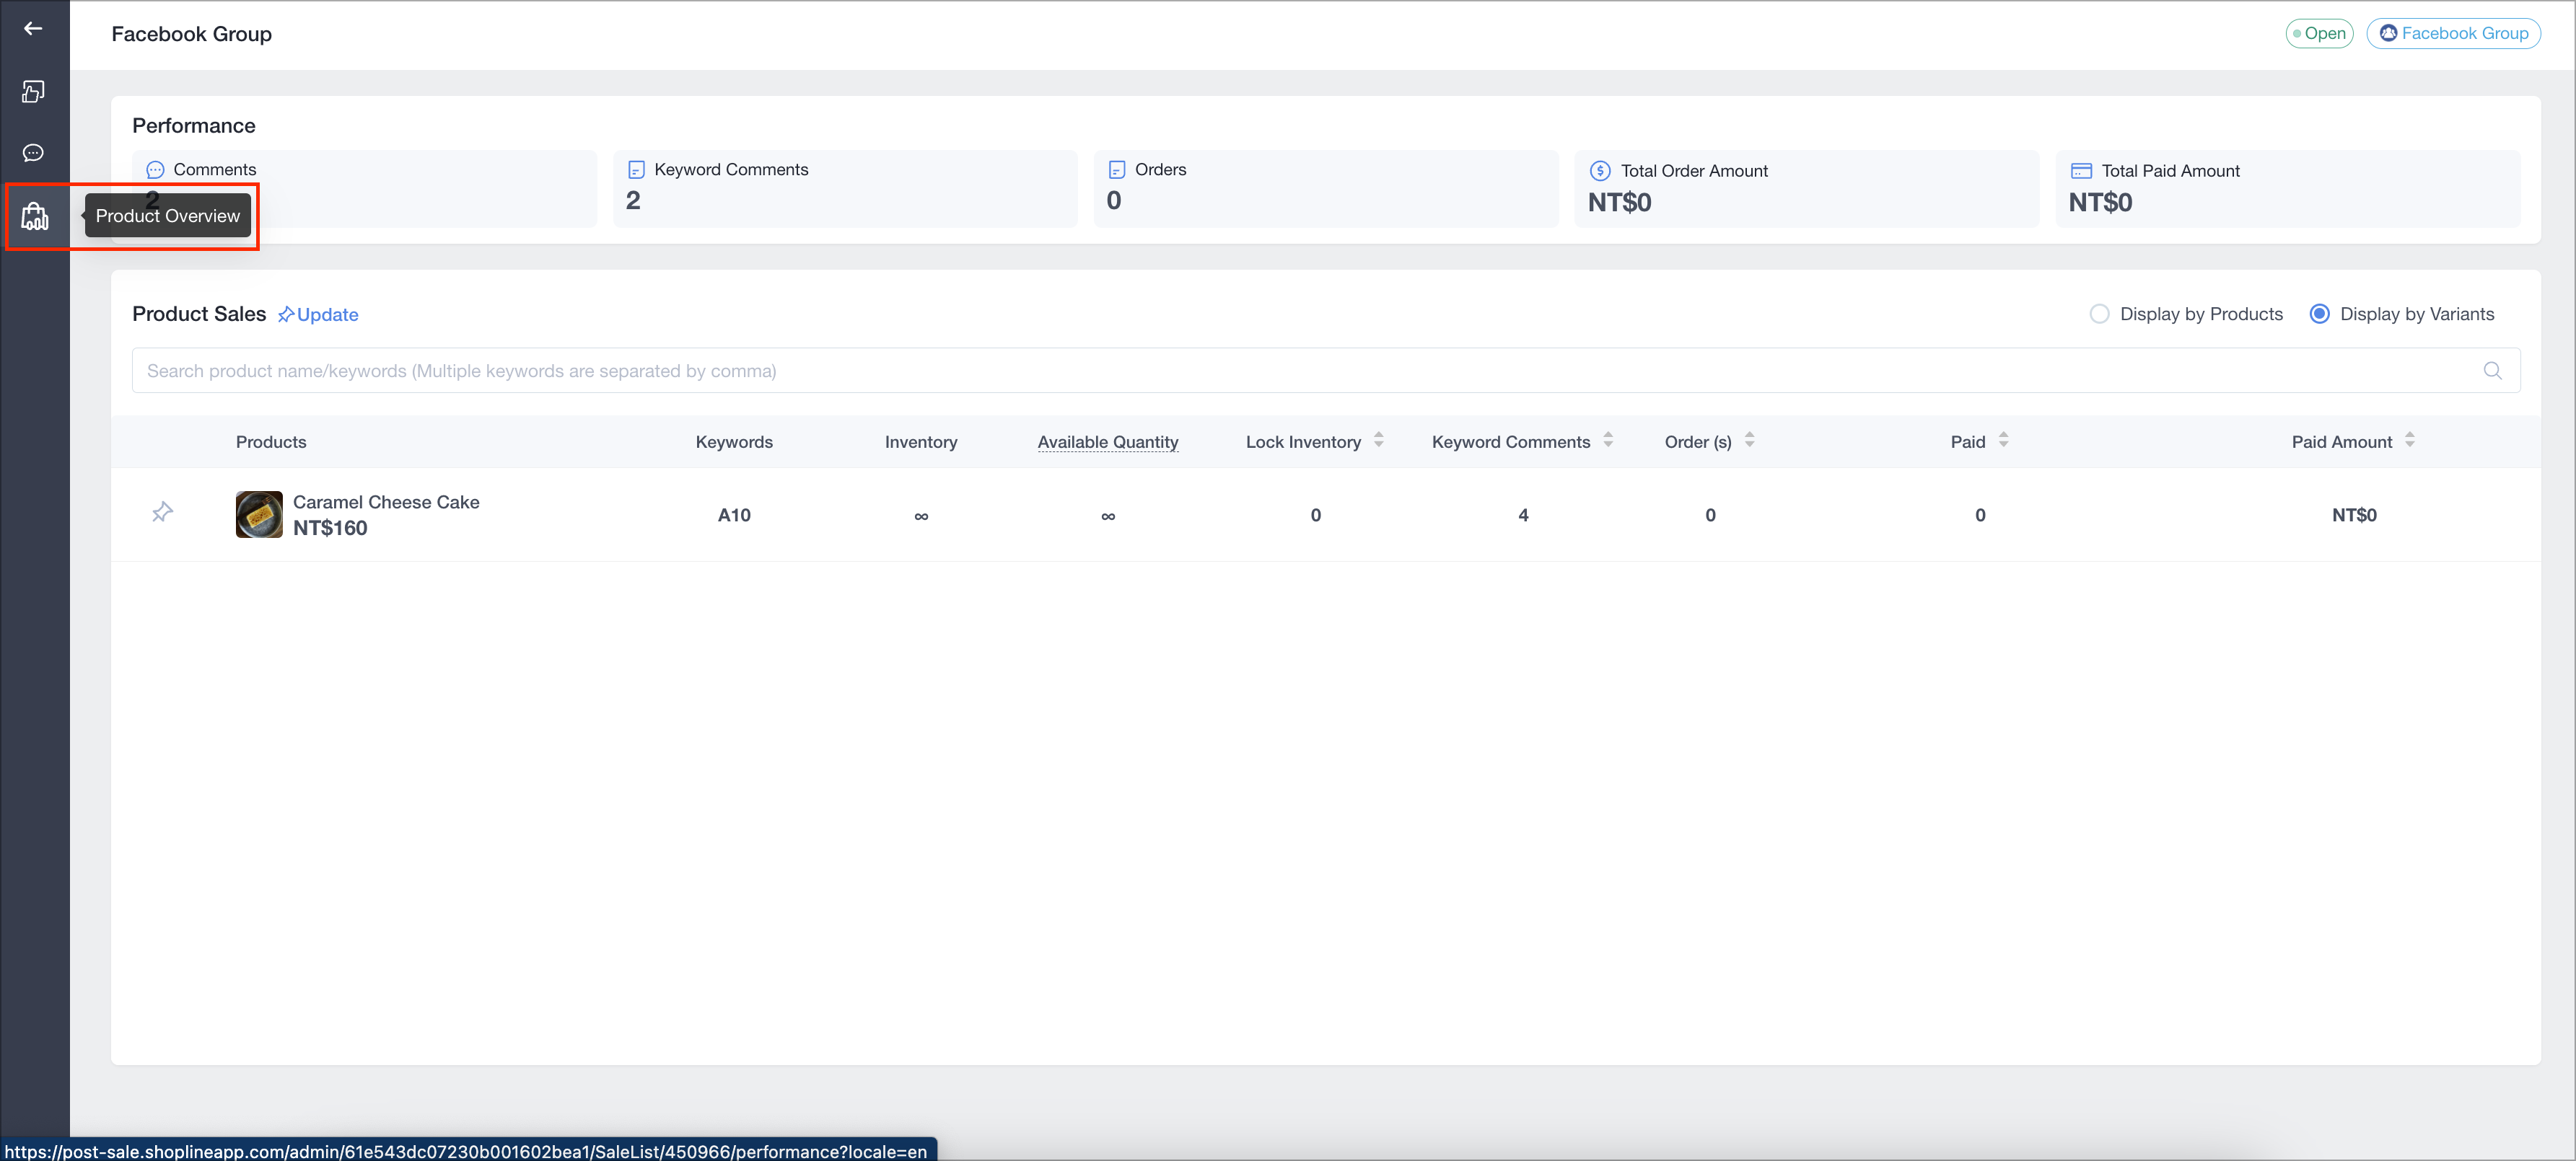Viewport: 2576px width, 1161px height.
Task: Pin the Caramel Cheese Cake row
Action: pos(162,513)
